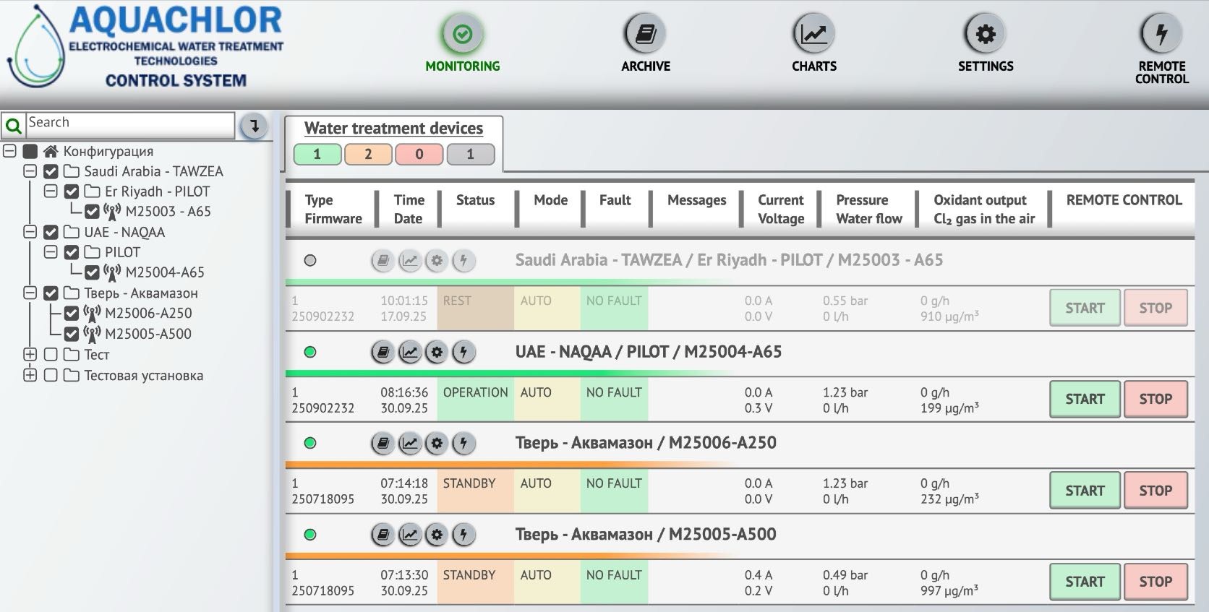This screenshot has width=1209, height=612.
Task: Open charts icon for M25005-A500 device
Action: coord(410,535)
